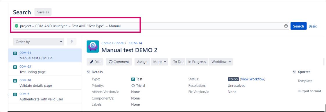Click the Search button
Viewport: 326px width, 112px height.
298,26
